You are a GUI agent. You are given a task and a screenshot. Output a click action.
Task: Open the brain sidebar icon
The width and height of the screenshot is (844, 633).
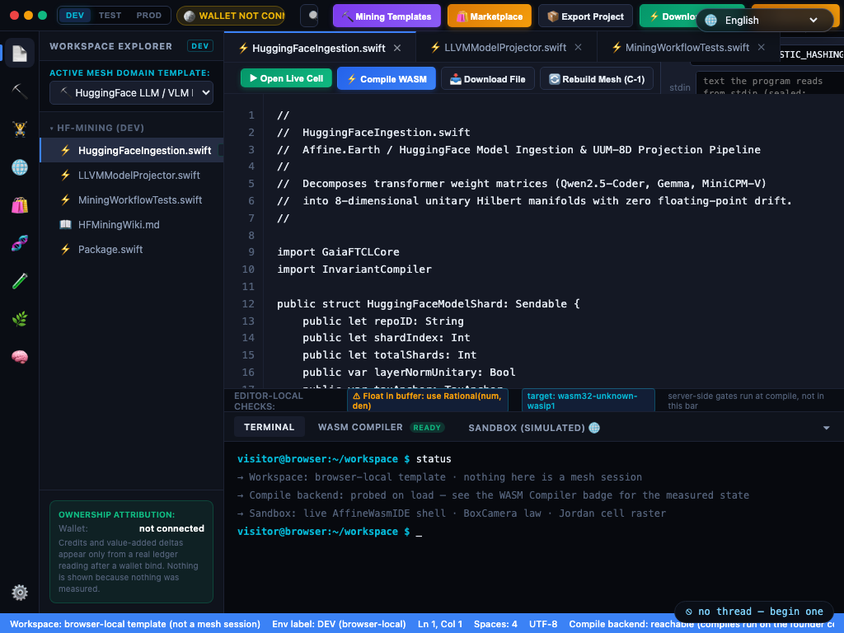[20, 357]
